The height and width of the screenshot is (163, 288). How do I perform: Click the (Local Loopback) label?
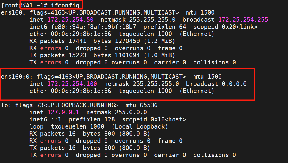point(140,126)
